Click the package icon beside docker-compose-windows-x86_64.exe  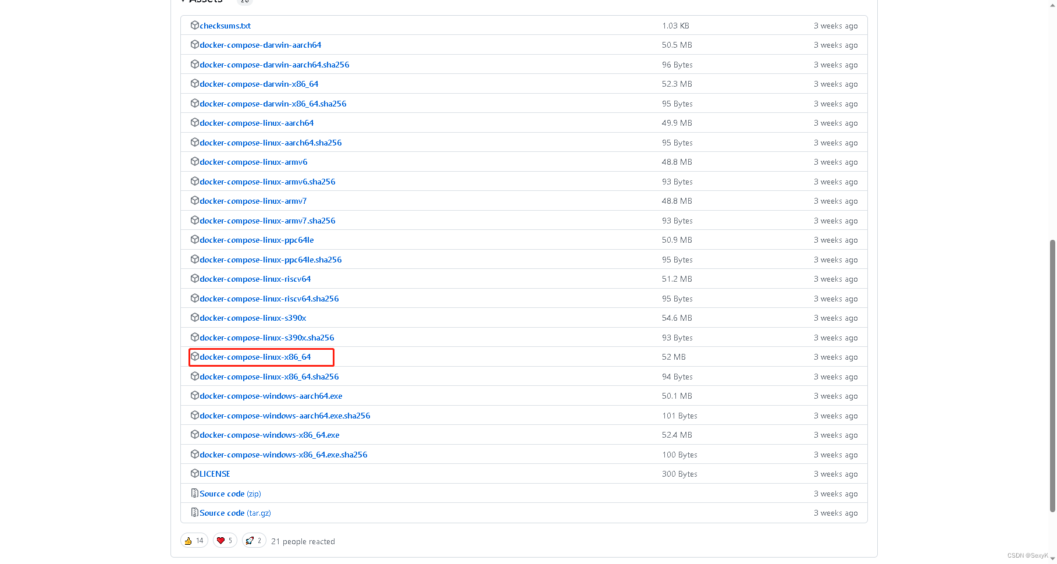click(x=195, y=434)
